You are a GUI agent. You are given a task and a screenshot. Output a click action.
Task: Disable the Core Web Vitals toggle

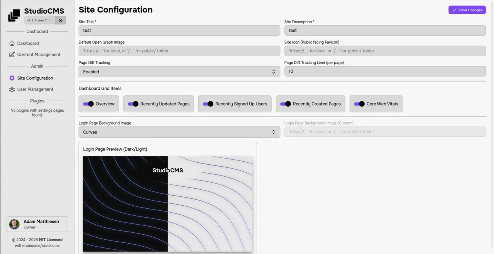[360, 104]
